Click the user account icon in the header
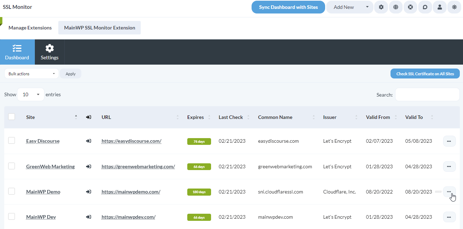The width and height of the screenshot is (463, 229). click(440, 7)
